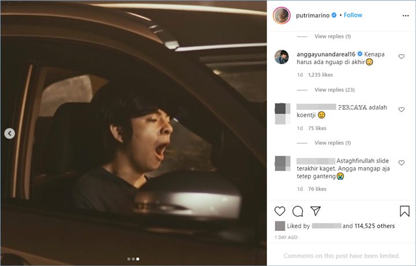Follow putrimarino
The image size is (416, 266).
[x=353, y=15]
